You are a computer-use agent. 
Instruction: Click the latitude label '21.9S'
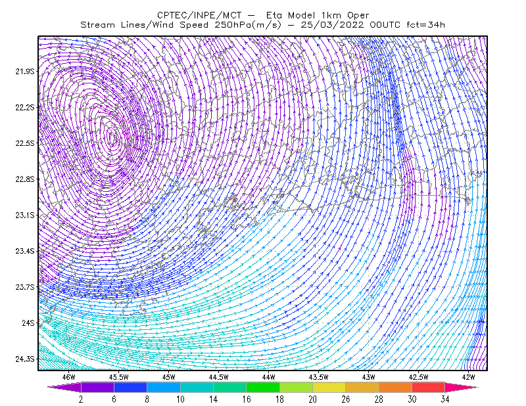tap(25, 72)
